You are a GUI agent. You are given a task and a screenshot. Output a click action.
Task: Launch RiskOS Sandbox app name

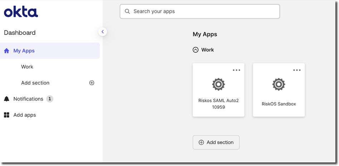(x=279, y=104)
